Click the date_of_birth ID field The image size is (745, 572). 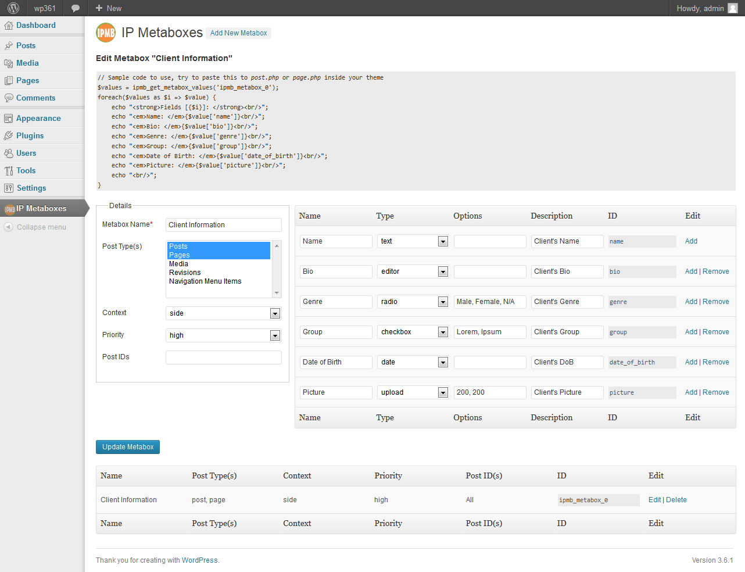(x=642, y=362)
